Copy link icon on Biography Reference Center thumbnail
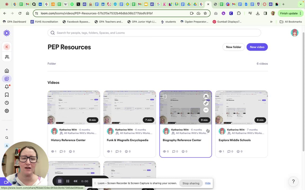 tap(206, 103)
